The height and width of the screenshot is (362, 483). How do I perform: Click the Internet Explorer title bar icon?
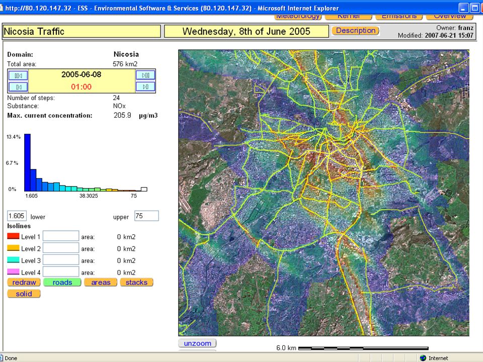point(2,8)
